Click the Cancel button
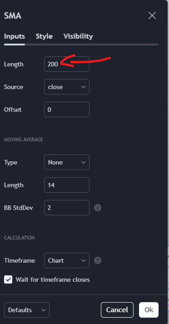 coord(117,310)
